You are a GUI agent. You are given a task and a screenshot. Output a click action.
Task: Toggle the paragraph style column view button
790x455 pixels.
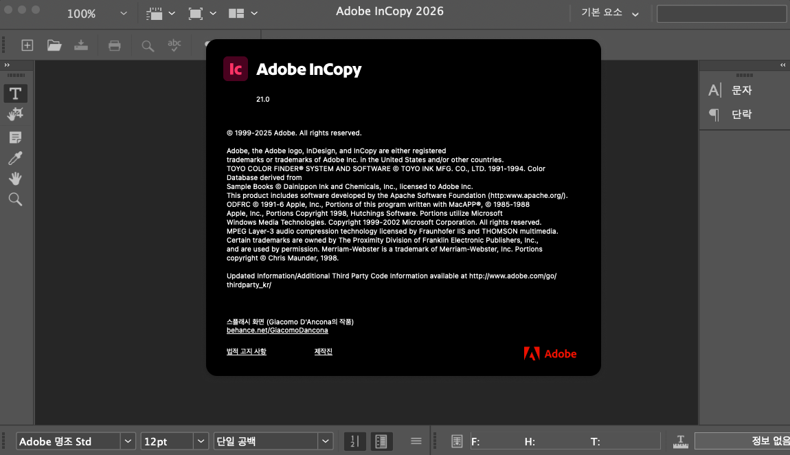pos(381,441)
